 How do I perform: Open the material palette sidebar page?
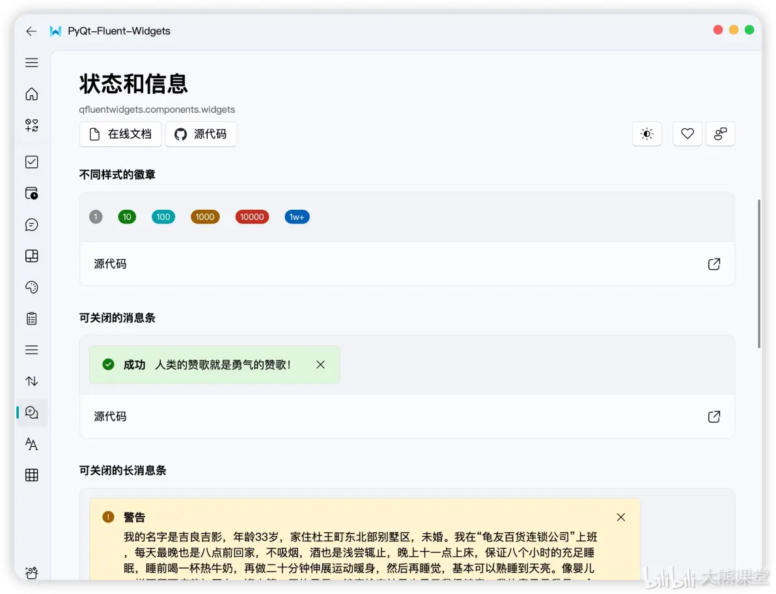32,287
